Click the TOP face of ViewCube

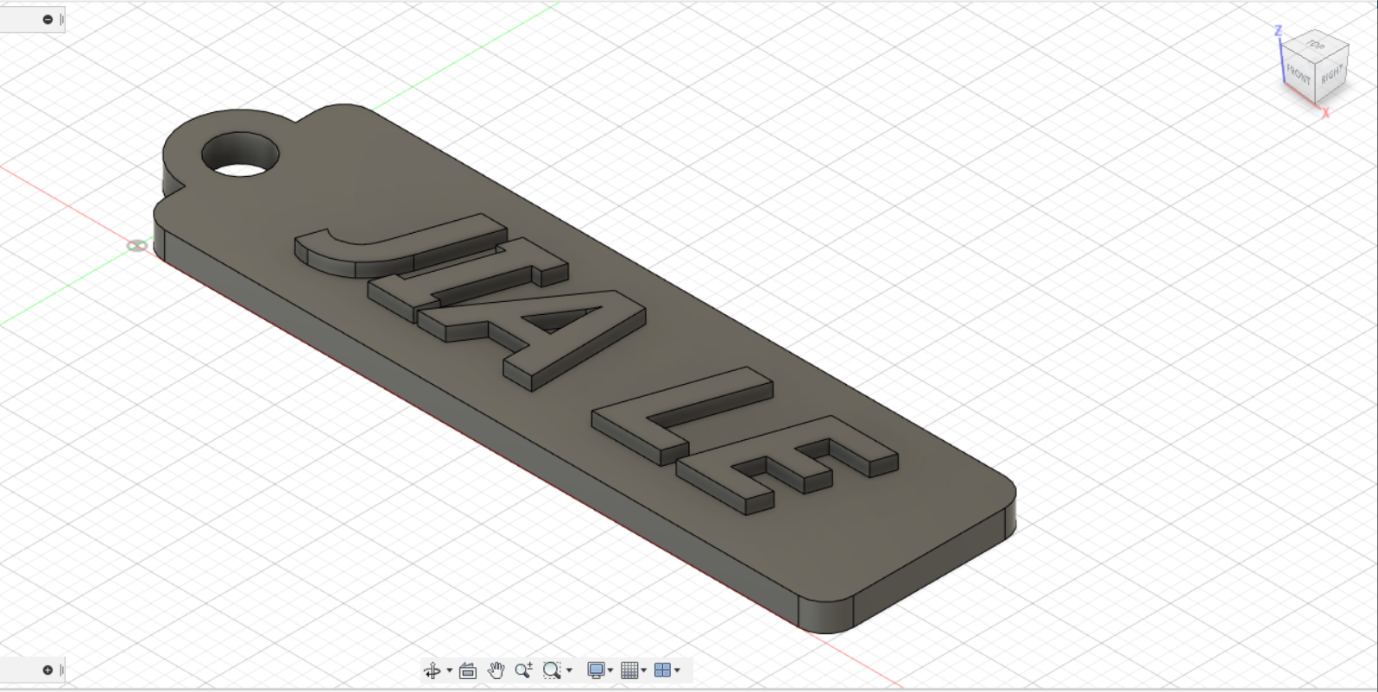click(1315, 45)
